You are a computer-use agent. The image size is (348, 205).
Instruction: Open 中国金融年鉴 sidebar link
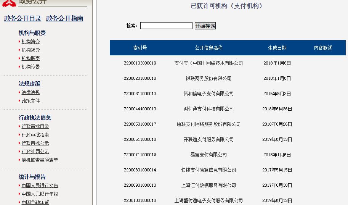click(35, 202)
